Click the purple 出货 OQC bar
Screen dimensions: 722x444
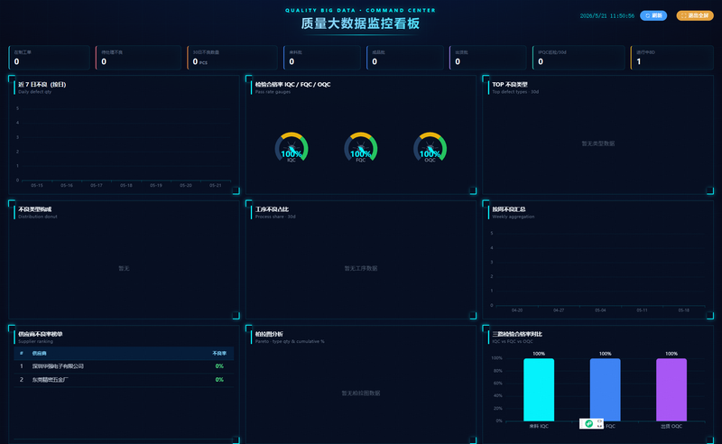coord(671,390)
